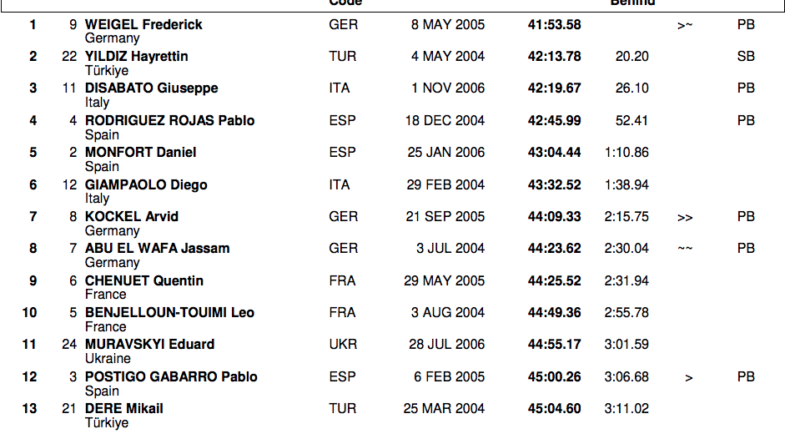Select DERE Mikail's name

pyautogui.click(x=123, y=409)
